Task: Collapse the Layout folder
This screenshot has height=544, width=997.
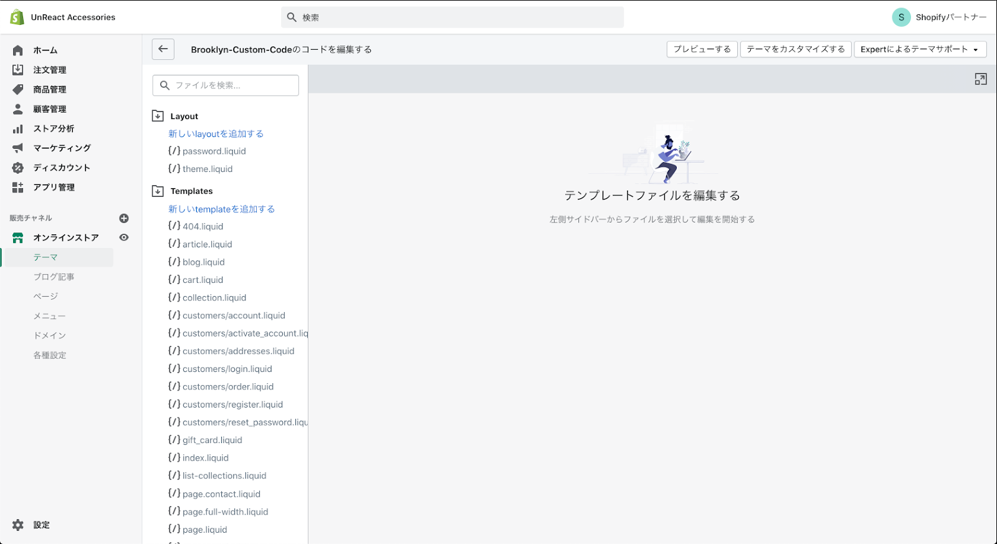Action: 158,116
